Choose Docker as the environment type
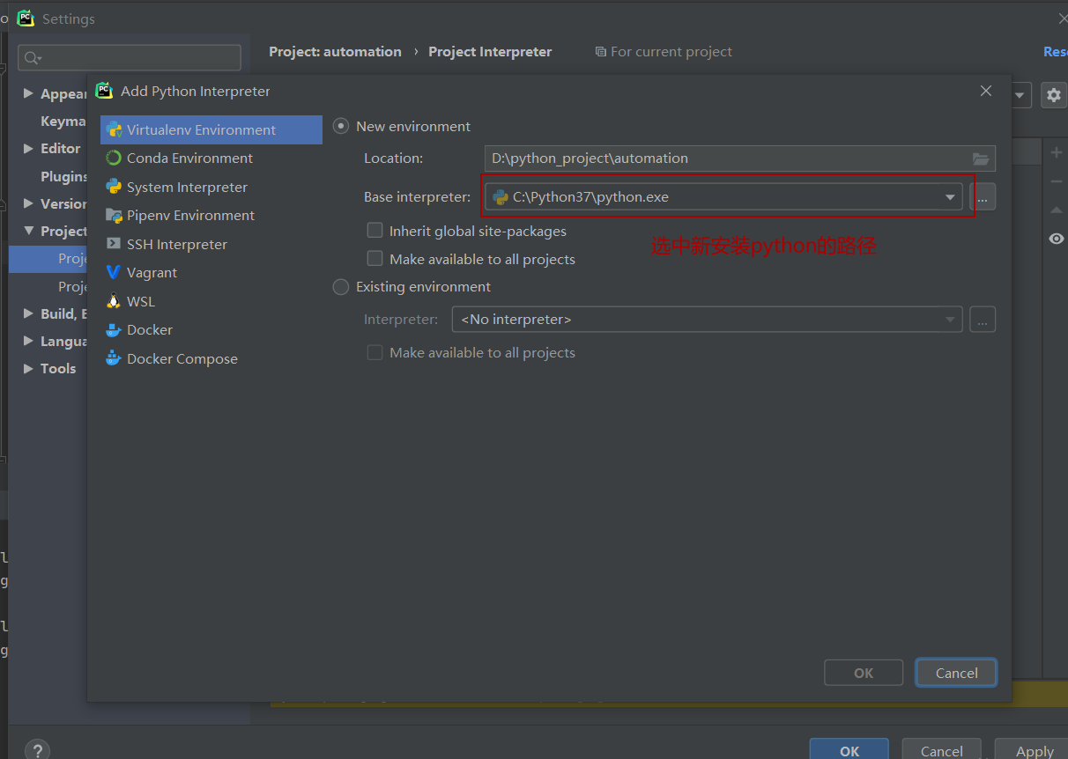 [x=146, y=329]
